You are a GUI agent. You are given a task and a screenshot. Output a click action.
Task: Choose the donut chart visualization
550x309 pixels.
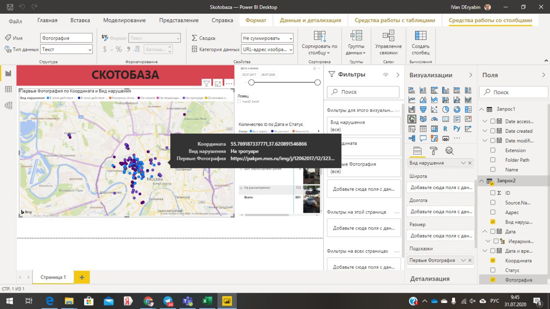(x=457, y=109)
